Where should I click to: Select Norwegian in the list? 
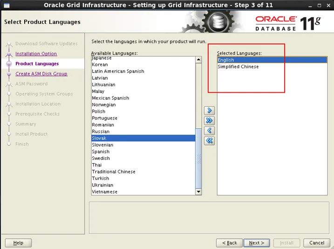click(143, 104)
